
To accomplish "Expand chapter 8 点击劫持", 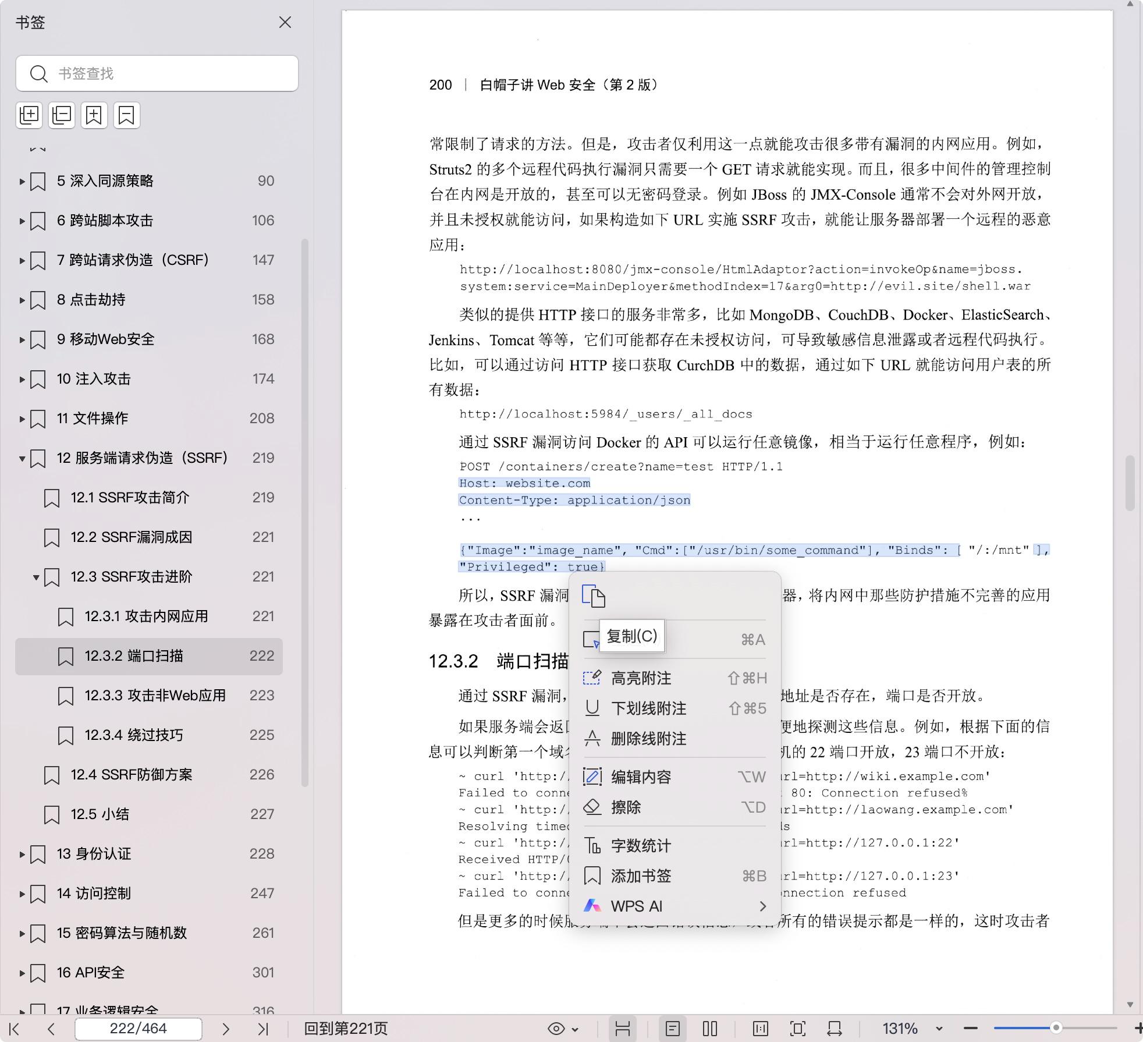I will [22, 300].
